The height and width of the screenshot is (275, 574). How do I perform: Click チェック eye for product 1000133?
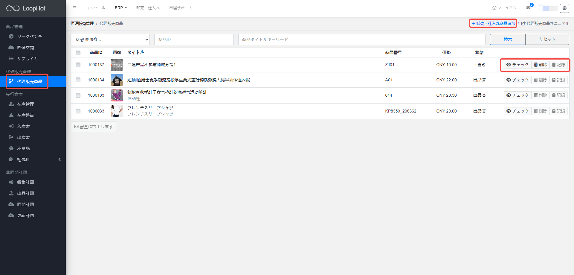point(517,95)
